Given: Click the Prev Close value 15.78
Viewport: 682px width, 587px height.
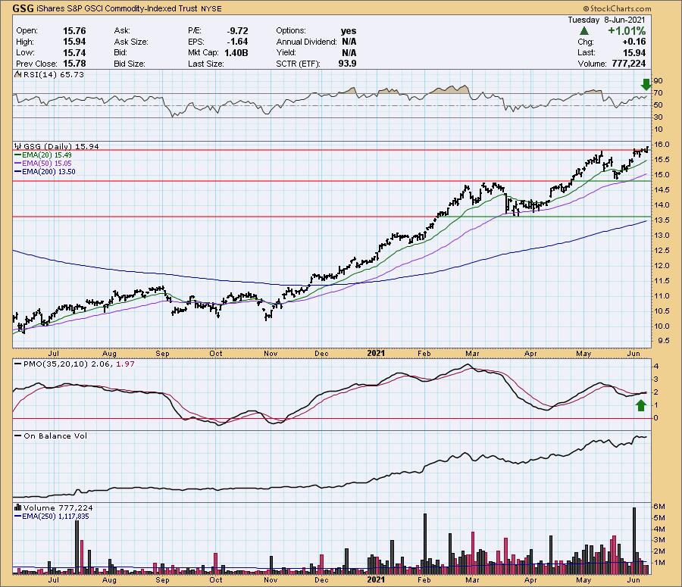Looking at the screenshot, I should 74,64.
